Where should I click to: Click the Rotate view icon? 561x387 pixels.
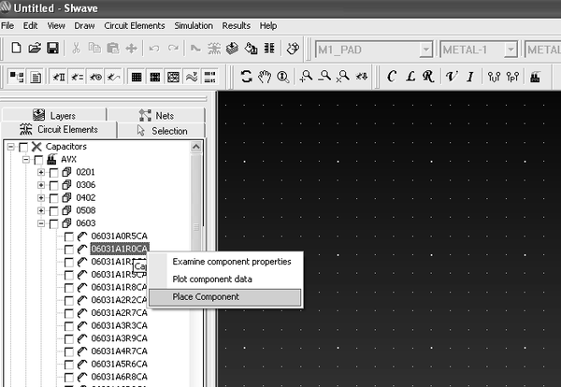(246, 77)
